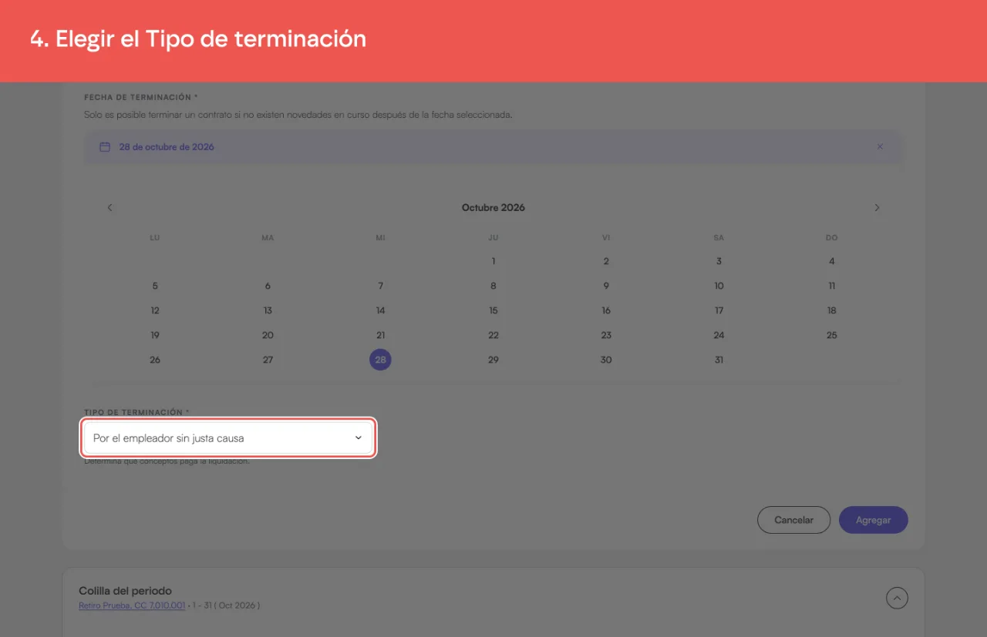The height and width of the screenshot is (637, 987).
Task: Click the termination date input field
Action: coord(493,147)
